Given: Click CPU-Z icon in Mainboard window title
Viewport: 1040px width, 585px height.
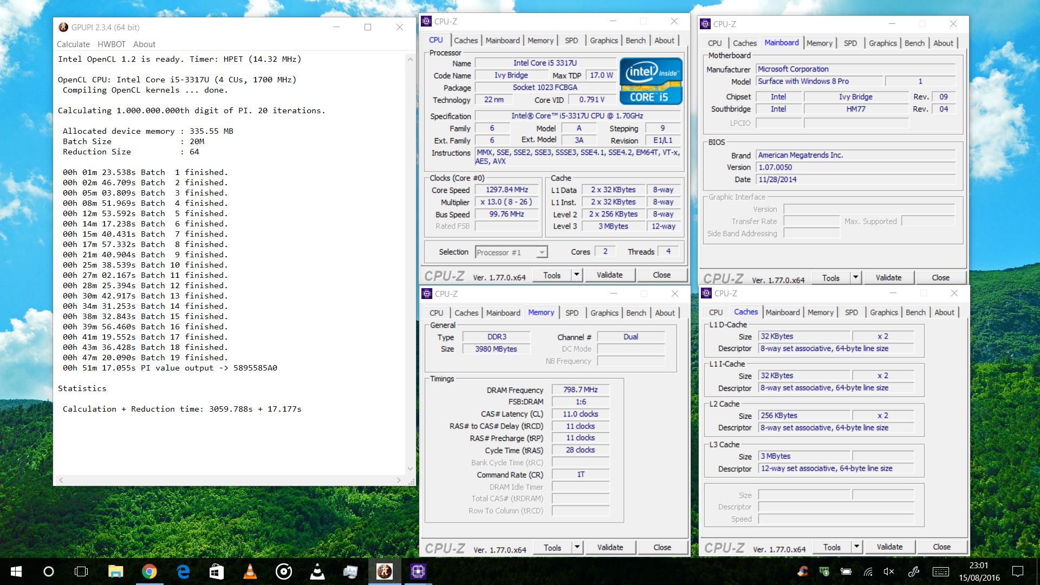Looking at the screenshot, I should (705, 24).
